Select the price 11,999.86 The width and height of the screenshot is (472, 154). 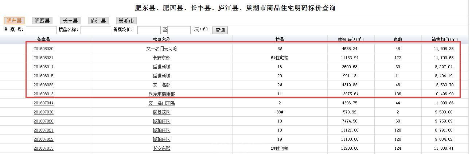[x=444, y=103]
